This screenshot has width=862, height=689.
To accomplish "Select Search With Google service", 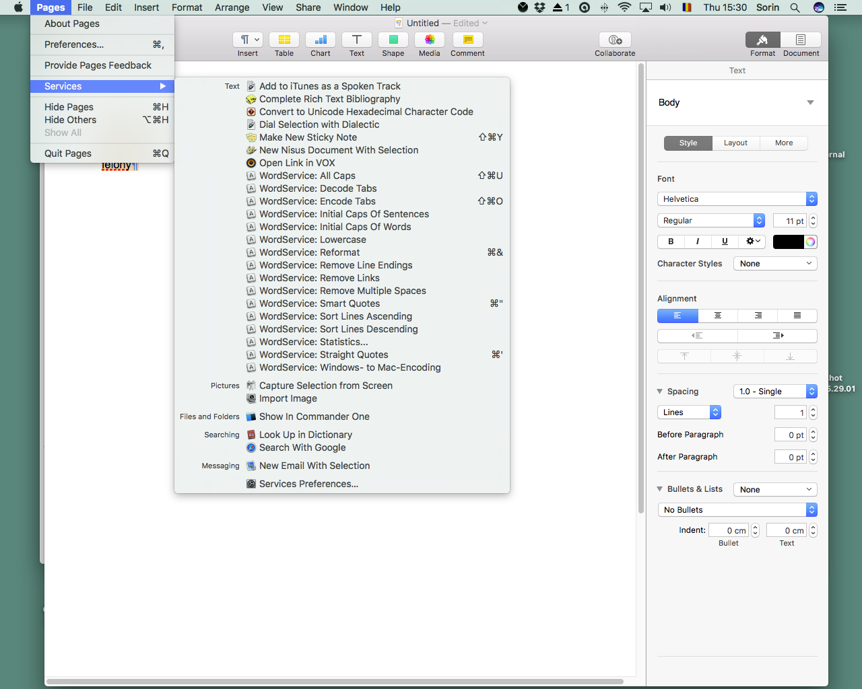I will pos(302,447).
